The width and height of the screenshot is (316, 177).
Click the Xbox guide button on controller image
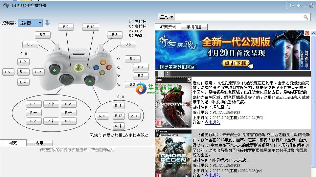pos(79,68)
